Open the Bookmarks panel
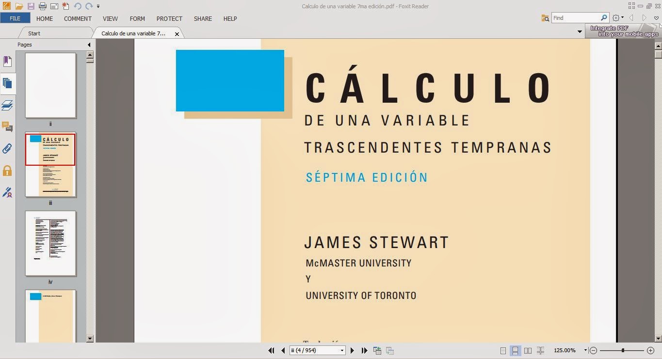 click(x=7, y=62)
